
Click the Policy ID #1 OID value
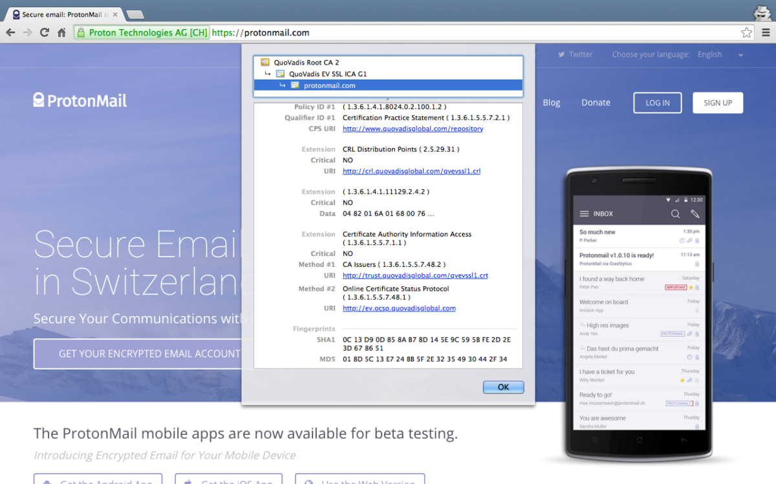[394, 107]
